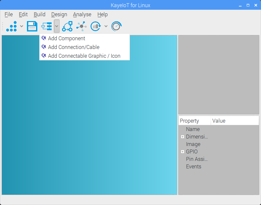Open the Edit menu
The image size is (261, 205).
point(23,15)
